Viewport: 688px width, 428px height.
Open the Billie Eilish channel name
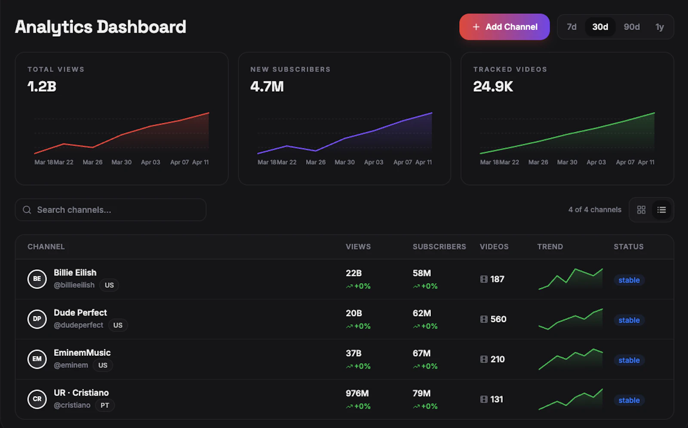[x=75, y=272]
